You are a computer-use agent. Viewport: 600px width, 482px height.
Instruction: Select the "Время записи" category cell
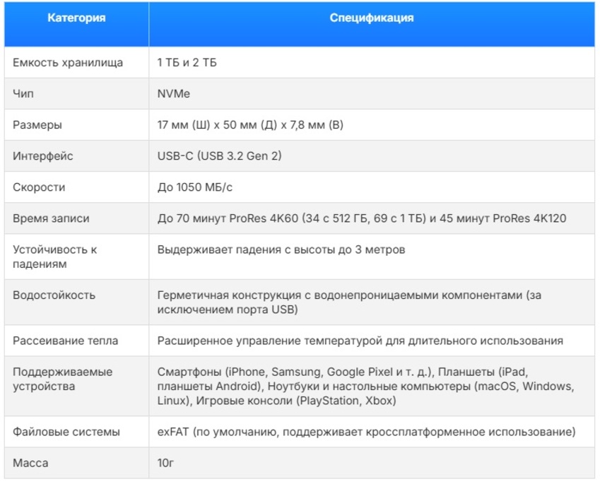click(51, 218)
